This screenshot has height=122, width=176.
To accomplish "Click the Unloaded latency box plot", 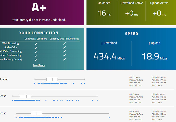I will [60, 79].
